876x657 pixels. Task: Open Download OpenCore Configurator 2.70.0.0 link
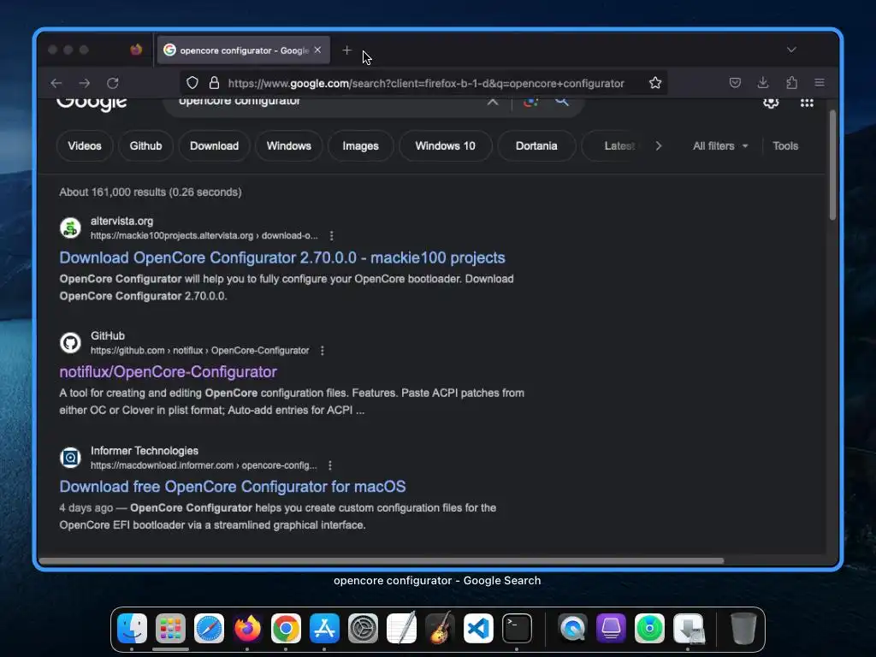(x=282, y=257)
